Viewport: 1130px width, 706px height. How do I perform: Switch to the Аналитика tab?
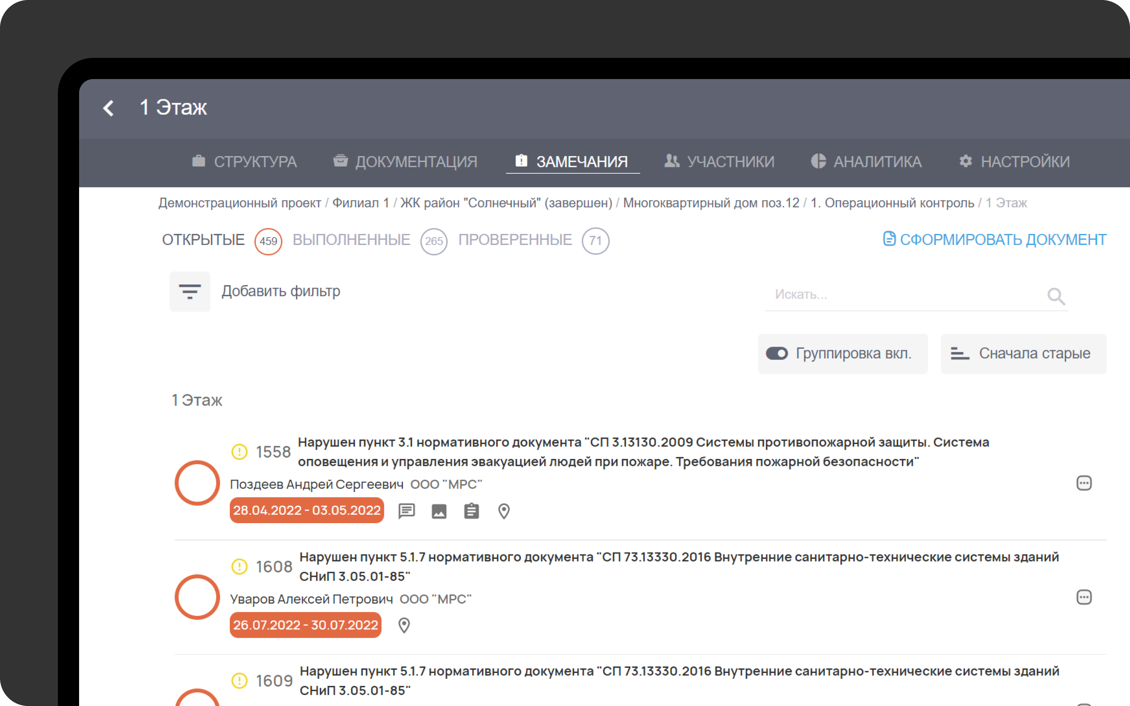pos(867,162)
